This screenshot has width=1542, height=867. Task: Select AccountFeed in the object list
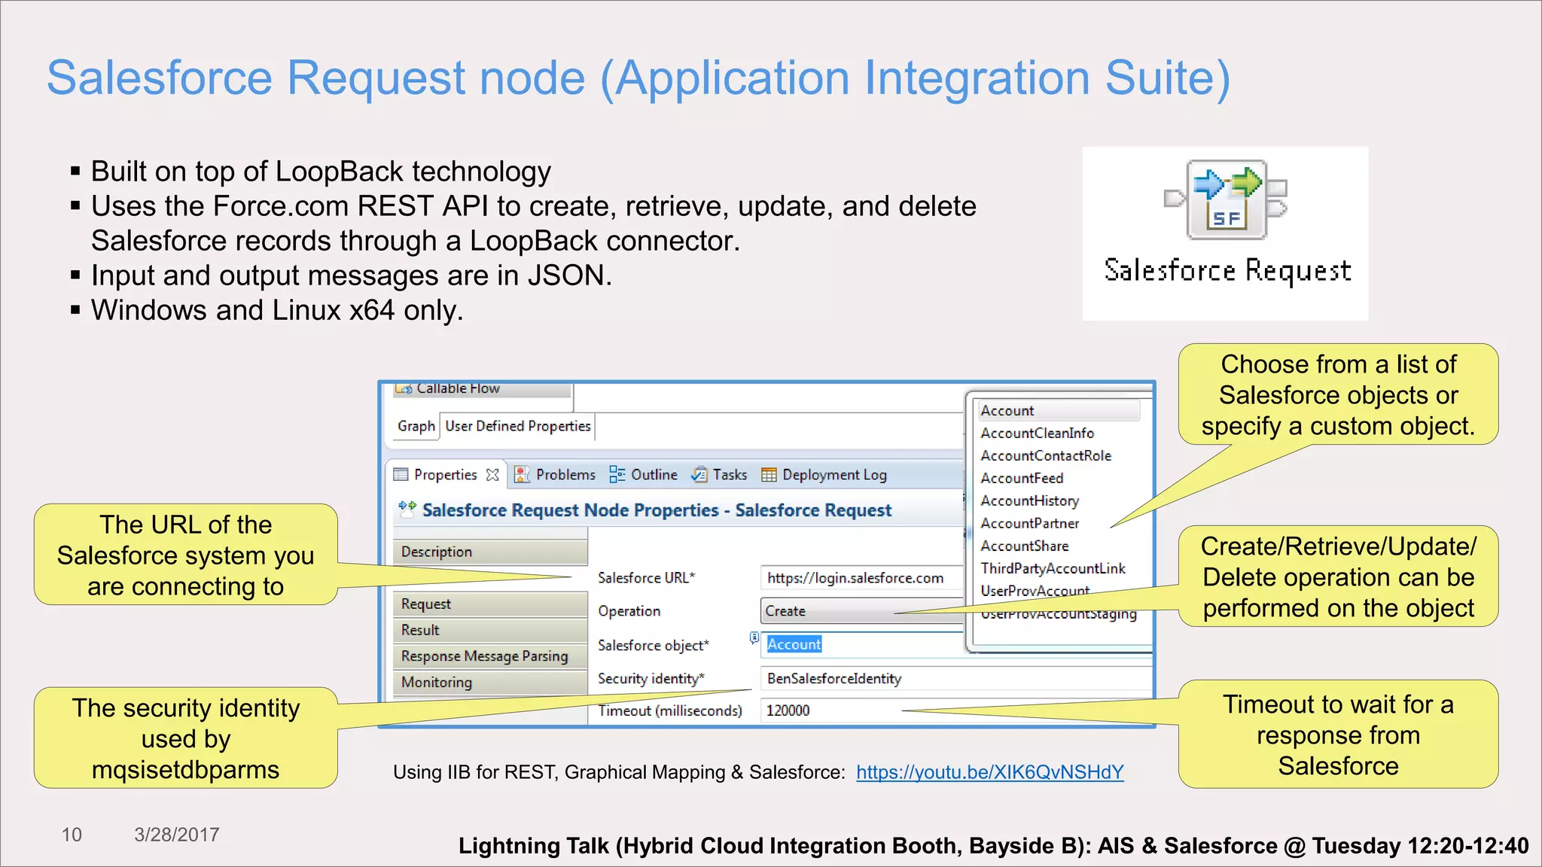[1022, 478]
